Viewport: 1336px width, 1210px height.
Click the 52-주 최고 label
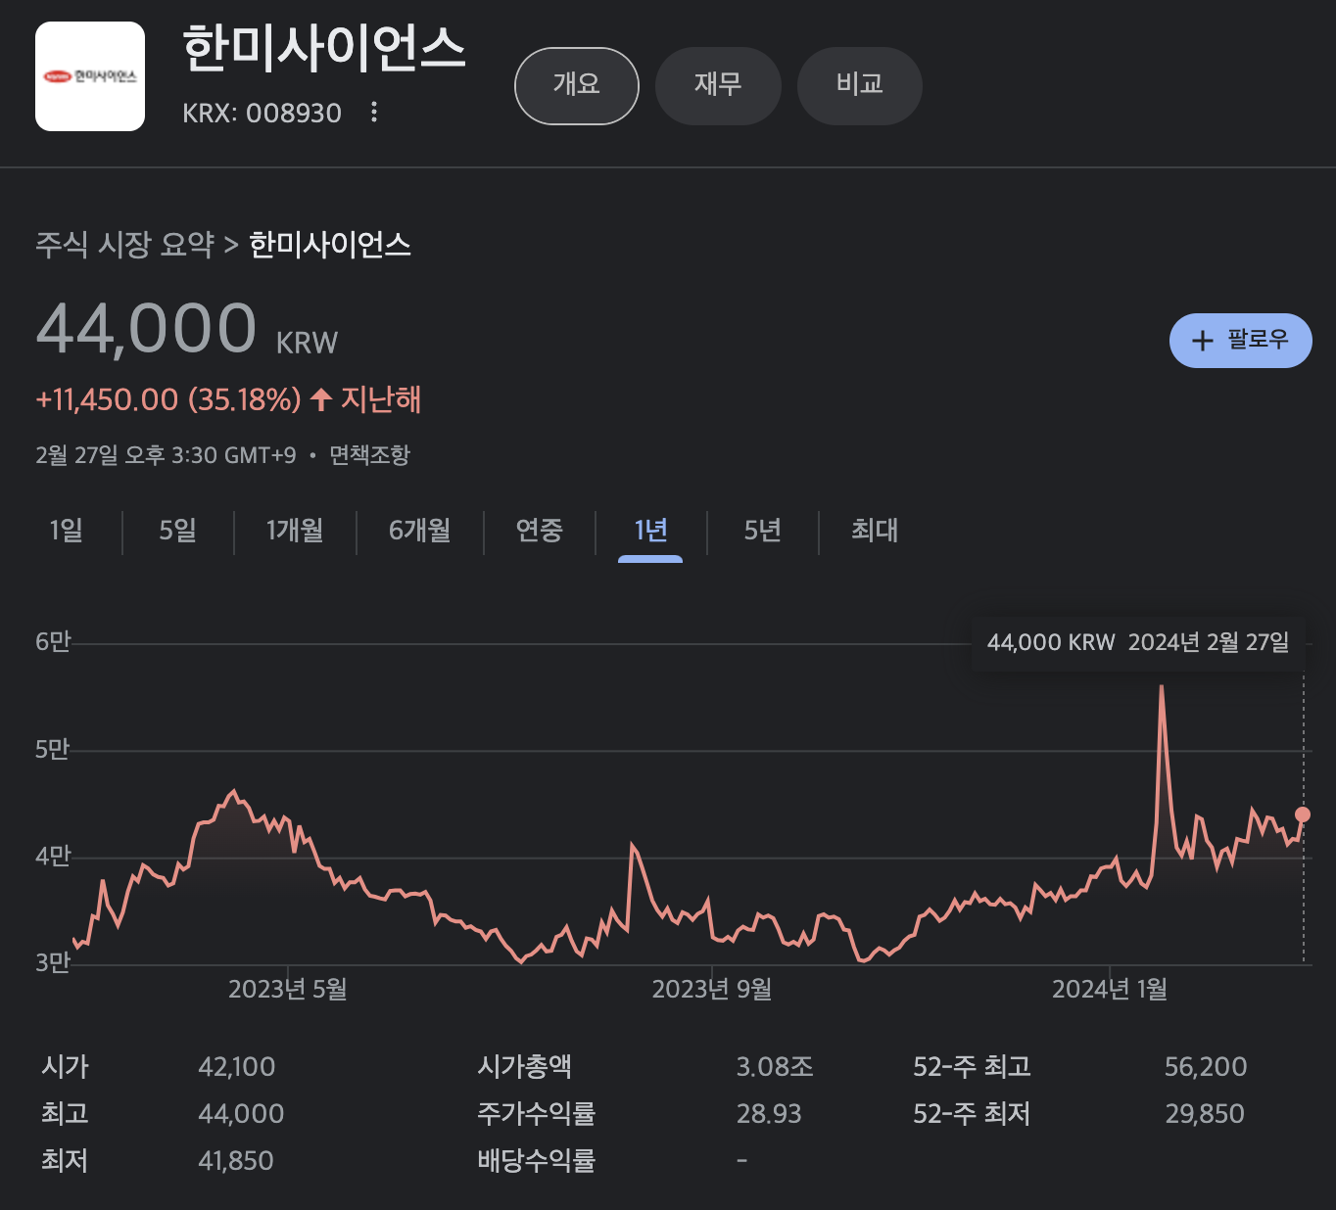pyautogui.click(x=972, y=1067)
